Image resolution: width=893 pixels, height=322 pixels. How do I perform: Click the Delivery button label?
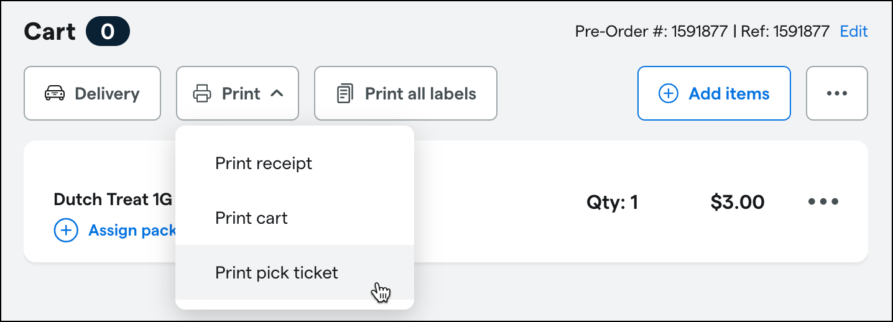pos(107,94)
